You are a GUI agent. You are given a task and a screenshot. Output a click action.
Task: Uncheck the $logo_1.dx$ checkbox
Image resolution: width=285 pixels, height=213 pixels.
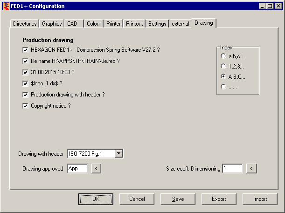click(x=26, y=83)
